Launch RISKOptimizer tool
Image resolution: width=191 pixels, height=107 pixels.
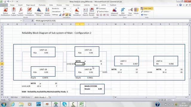[x=123, y=12]
